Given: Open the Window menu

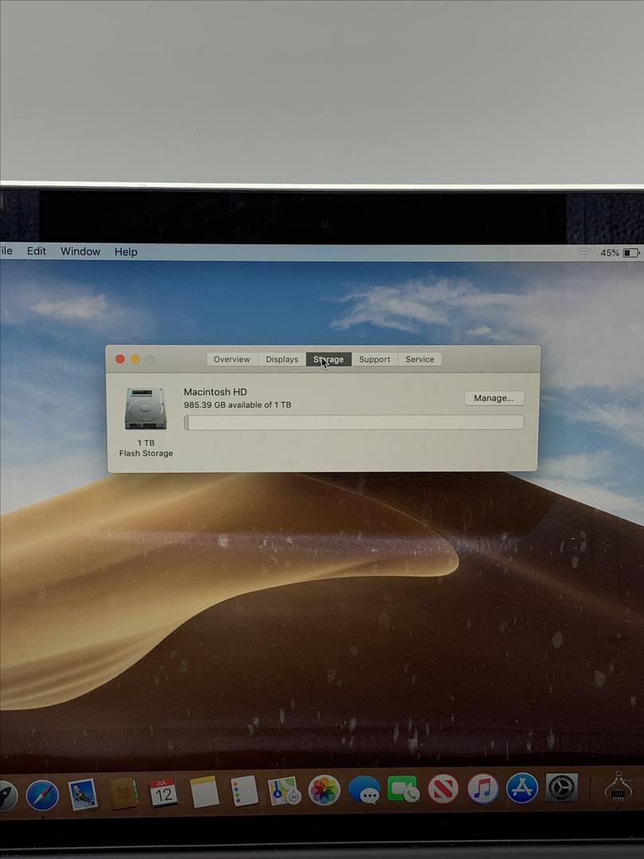Looking at the screenshot, I should click(80, 251).
